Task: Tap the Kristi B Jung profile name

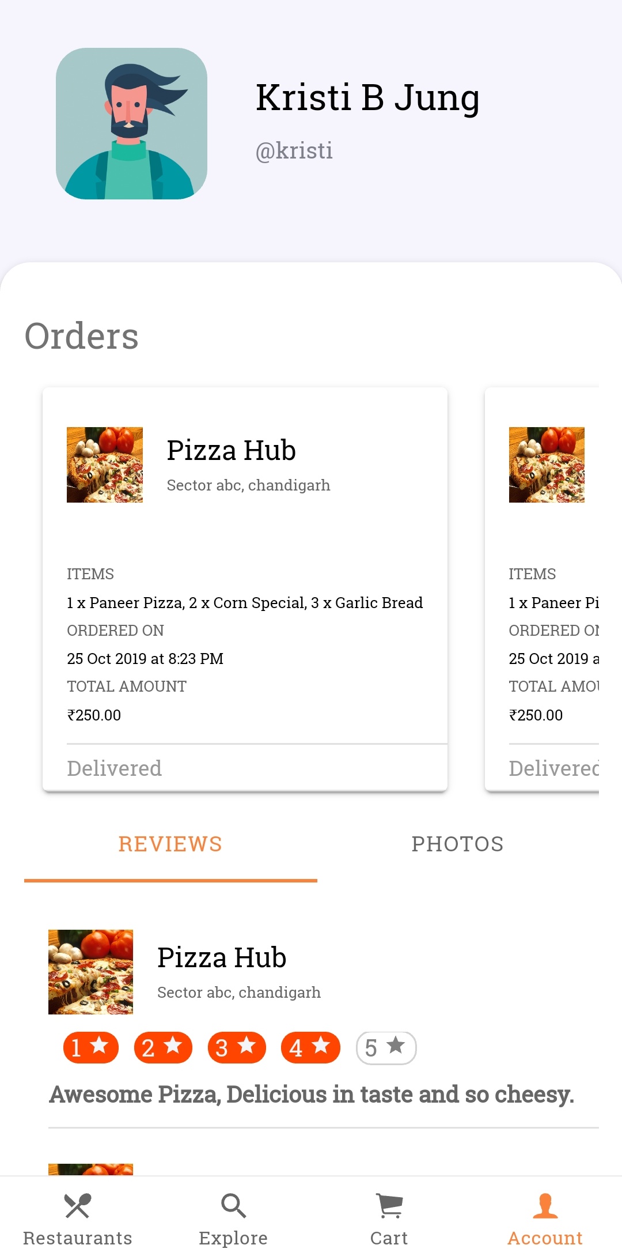Action: pos(367,97)
